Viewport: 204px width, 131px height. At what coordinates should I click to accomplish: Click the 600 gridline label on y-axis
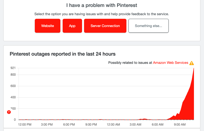13,86
